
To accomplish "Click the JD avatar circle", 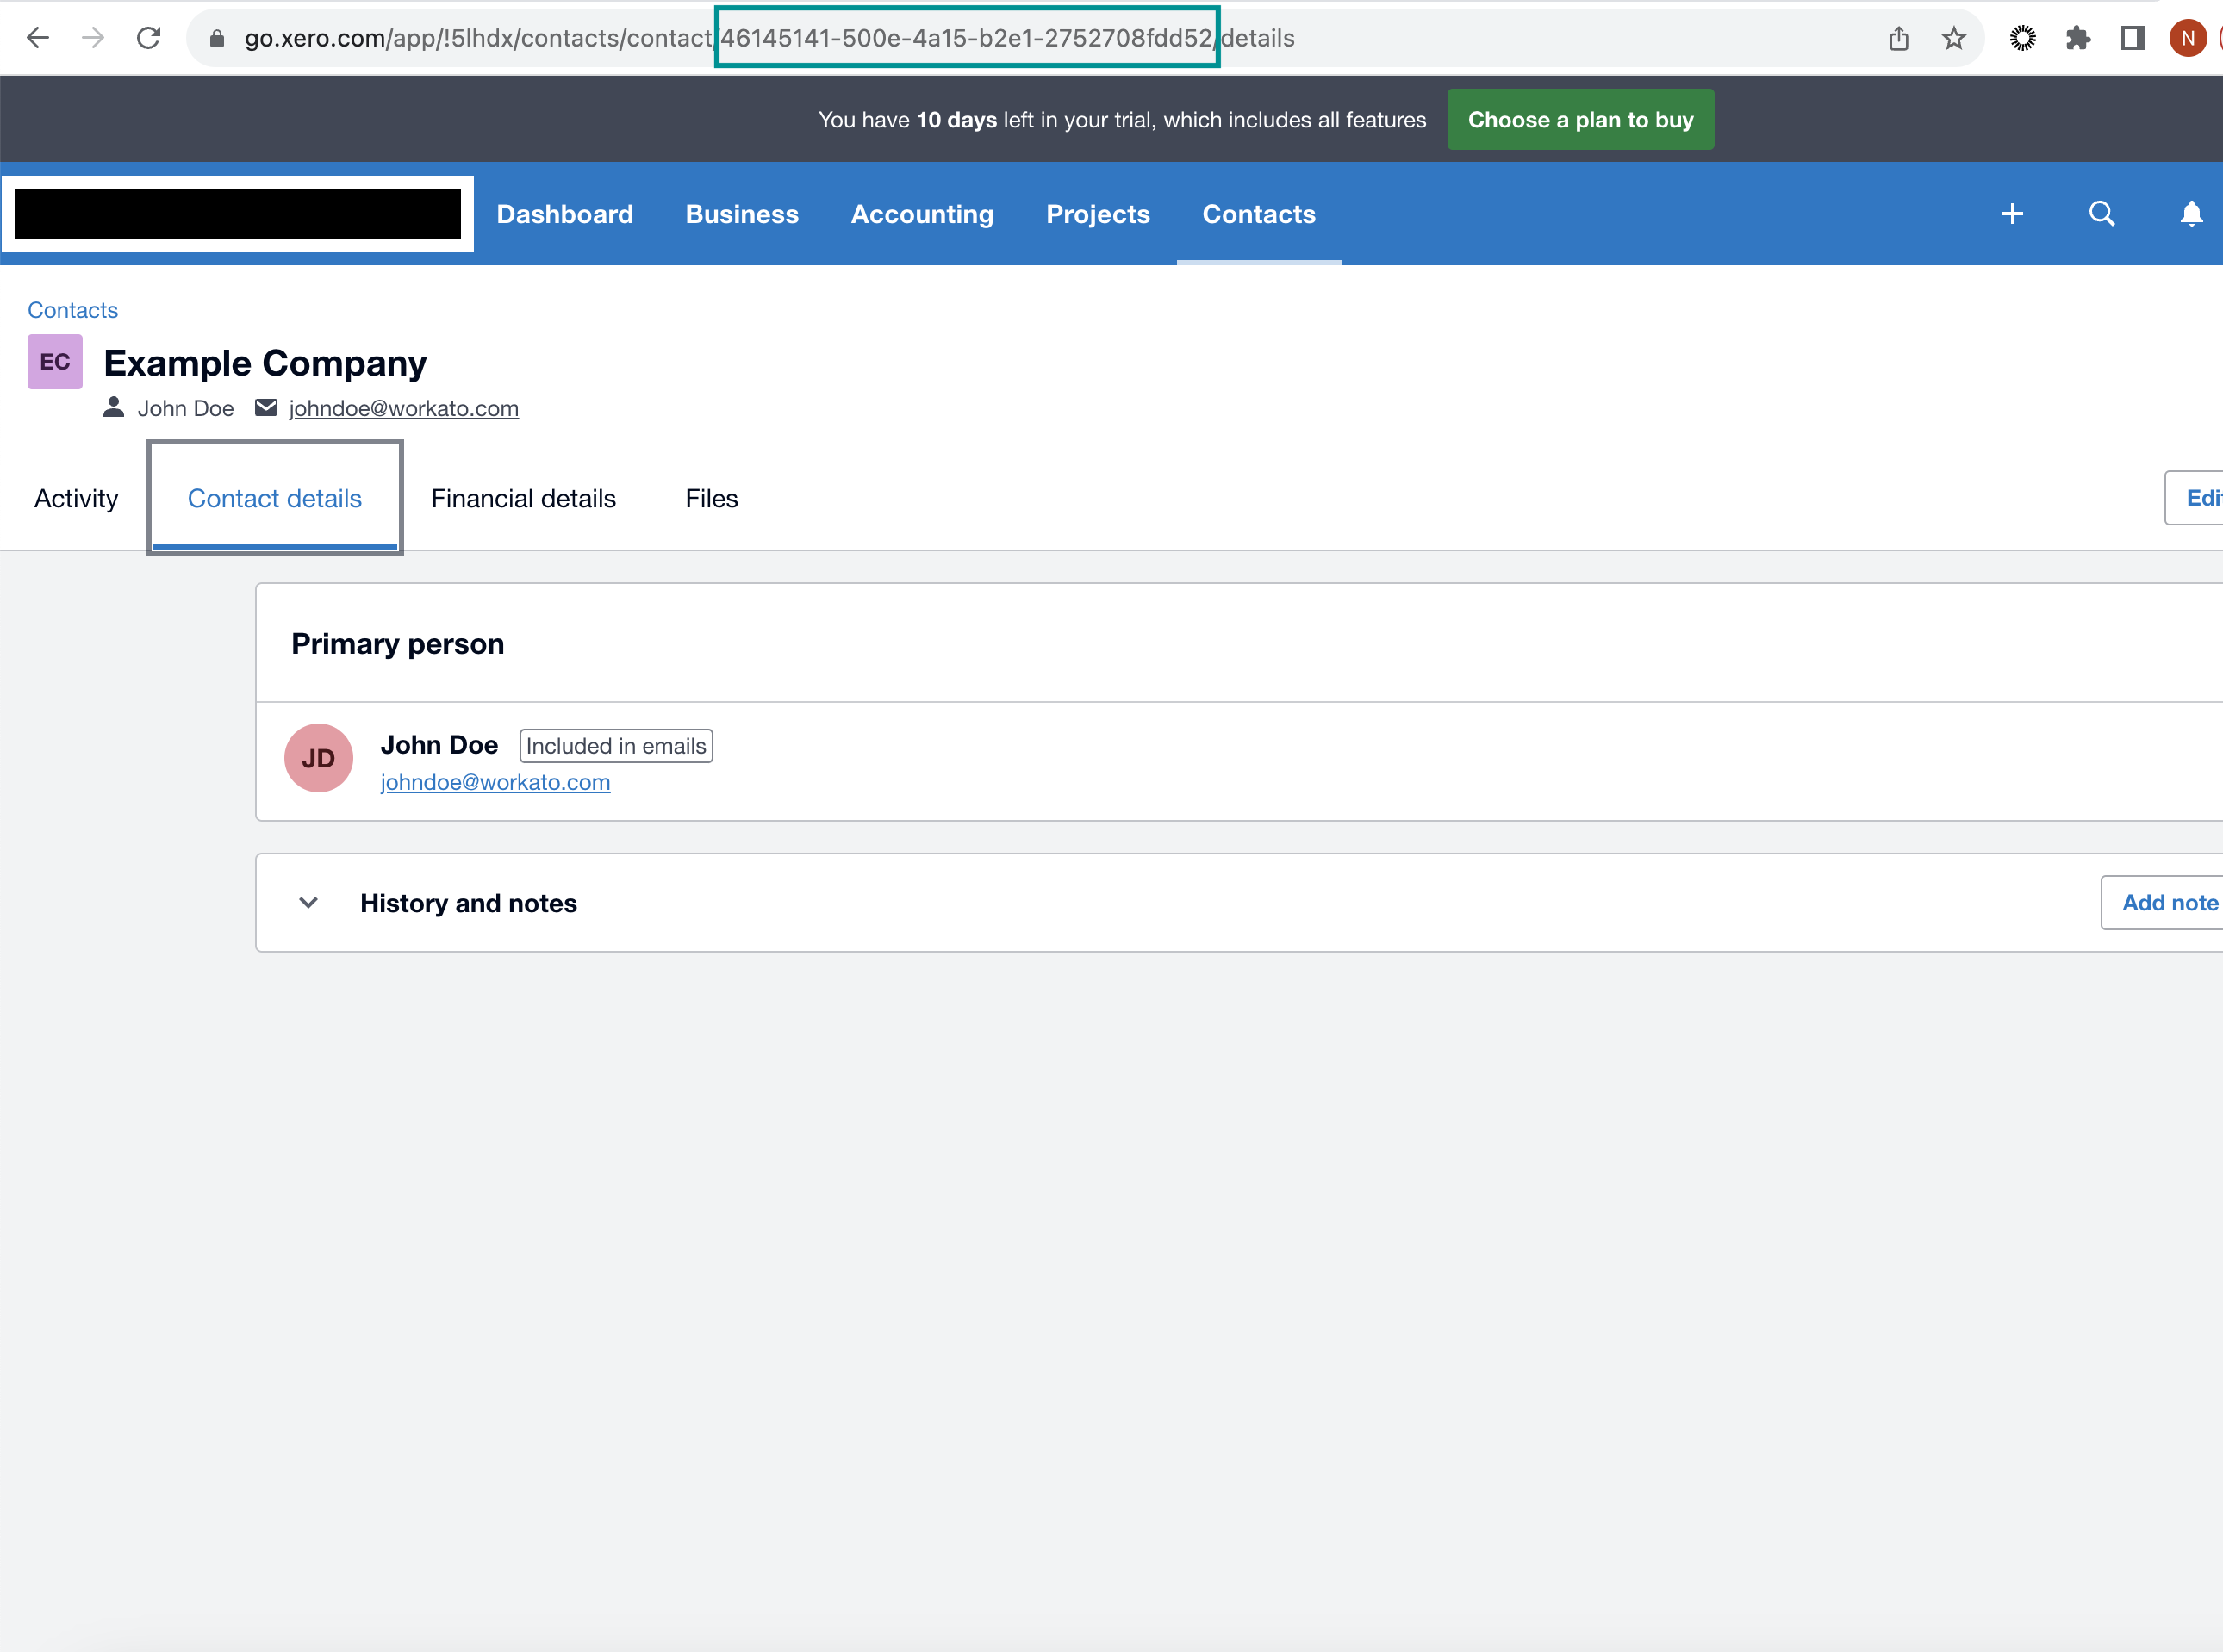I will click(x=318, y=758).
